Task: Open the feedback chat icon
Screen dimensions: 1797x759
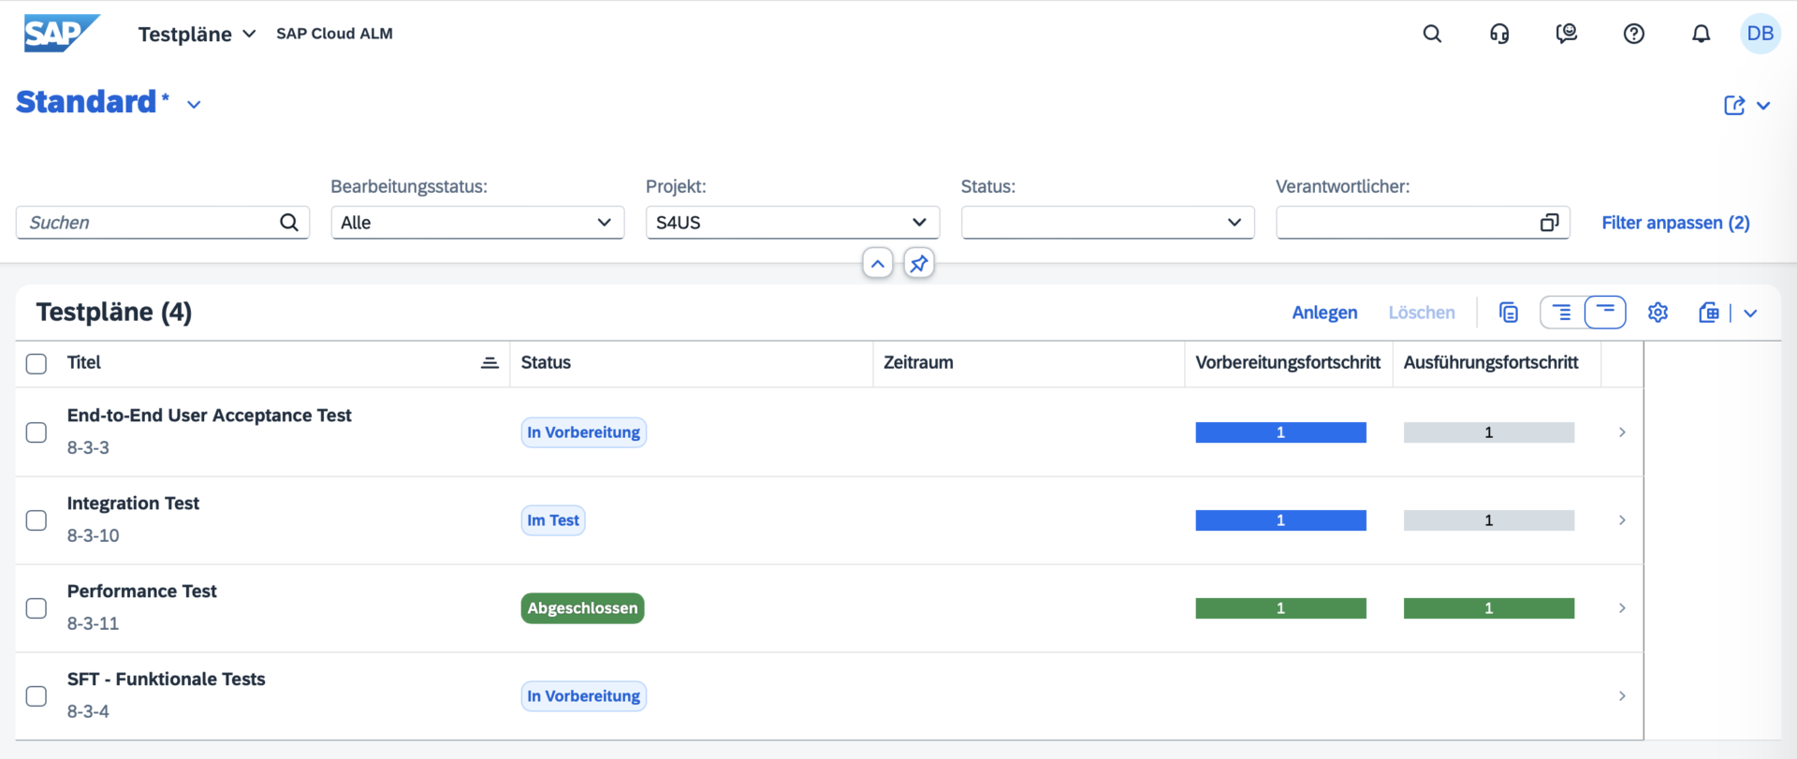Action: (x=1566, y=34)
